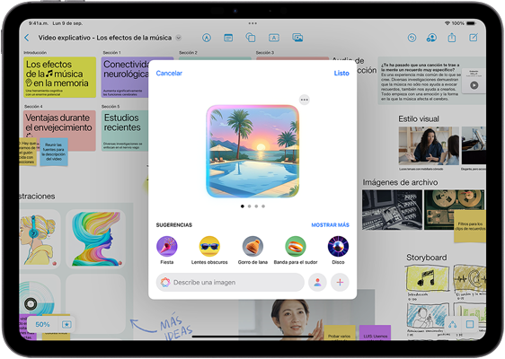Jump to the second image page dot
Viewport: 505px width, 359px height.
click(x=249, y=206)
